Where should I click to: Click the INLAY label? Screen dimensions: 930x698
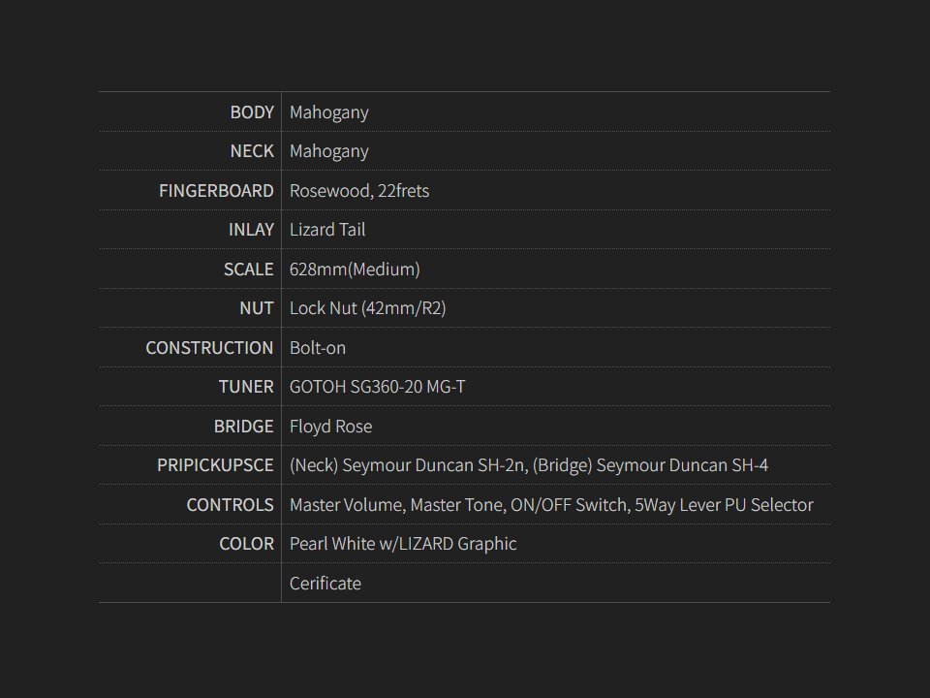(251, 230)
